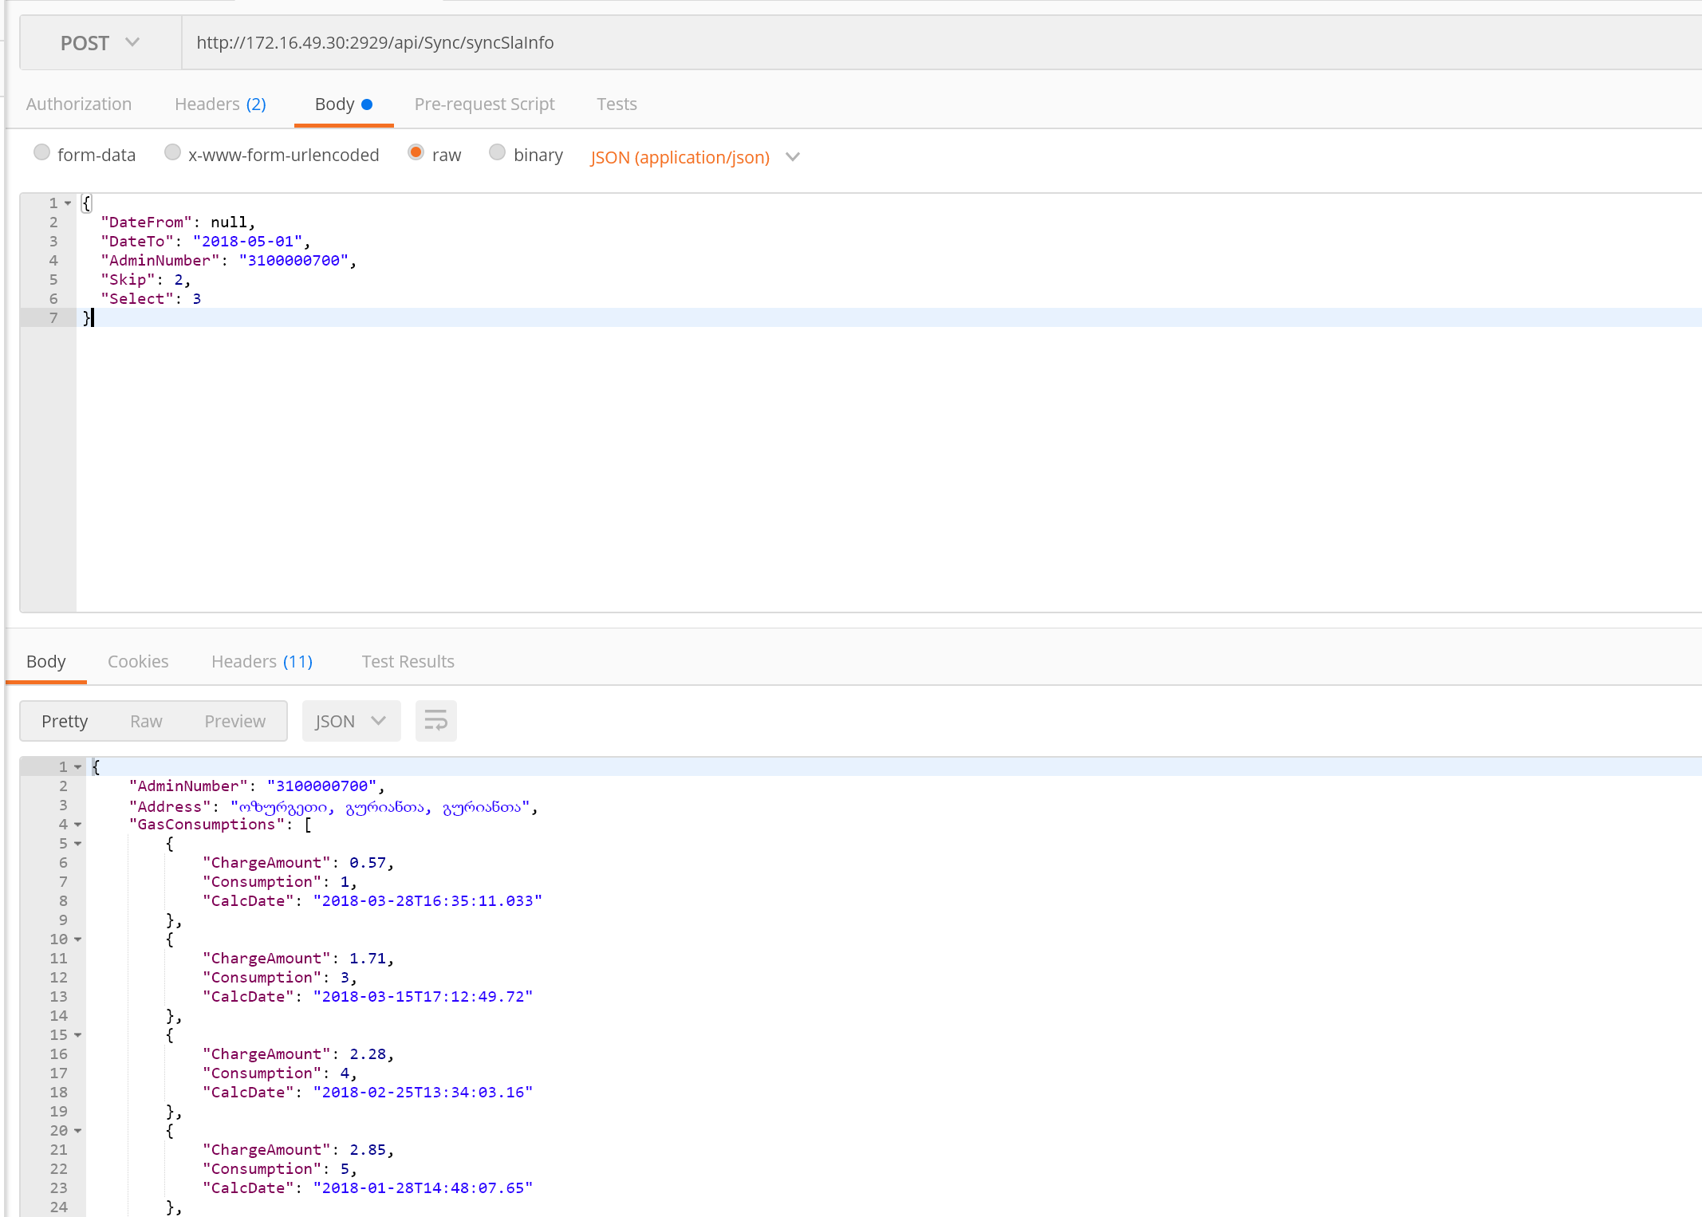The image size is (1702, 1217).
Task: Open the response JSON format dropdown
Action: point(351,721)
